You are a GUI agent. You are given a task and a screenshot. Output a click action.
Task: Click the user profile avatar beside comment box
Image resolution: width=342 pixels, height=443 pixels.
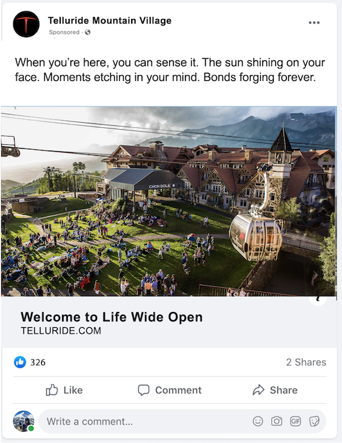23,421
